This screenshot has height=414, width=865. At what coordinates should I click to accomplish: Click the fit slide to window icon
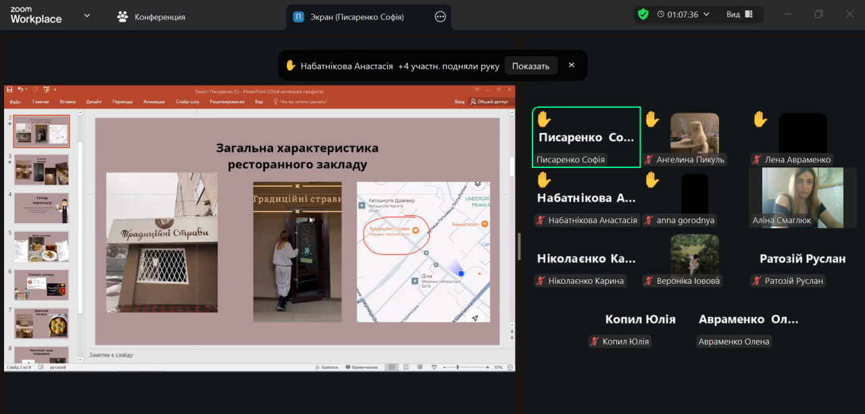[509, 367]
